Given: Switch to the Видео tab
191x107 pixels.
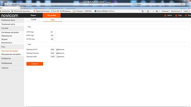Looking at the screenshot, I should pyautogui.click(x=33, y=15).
